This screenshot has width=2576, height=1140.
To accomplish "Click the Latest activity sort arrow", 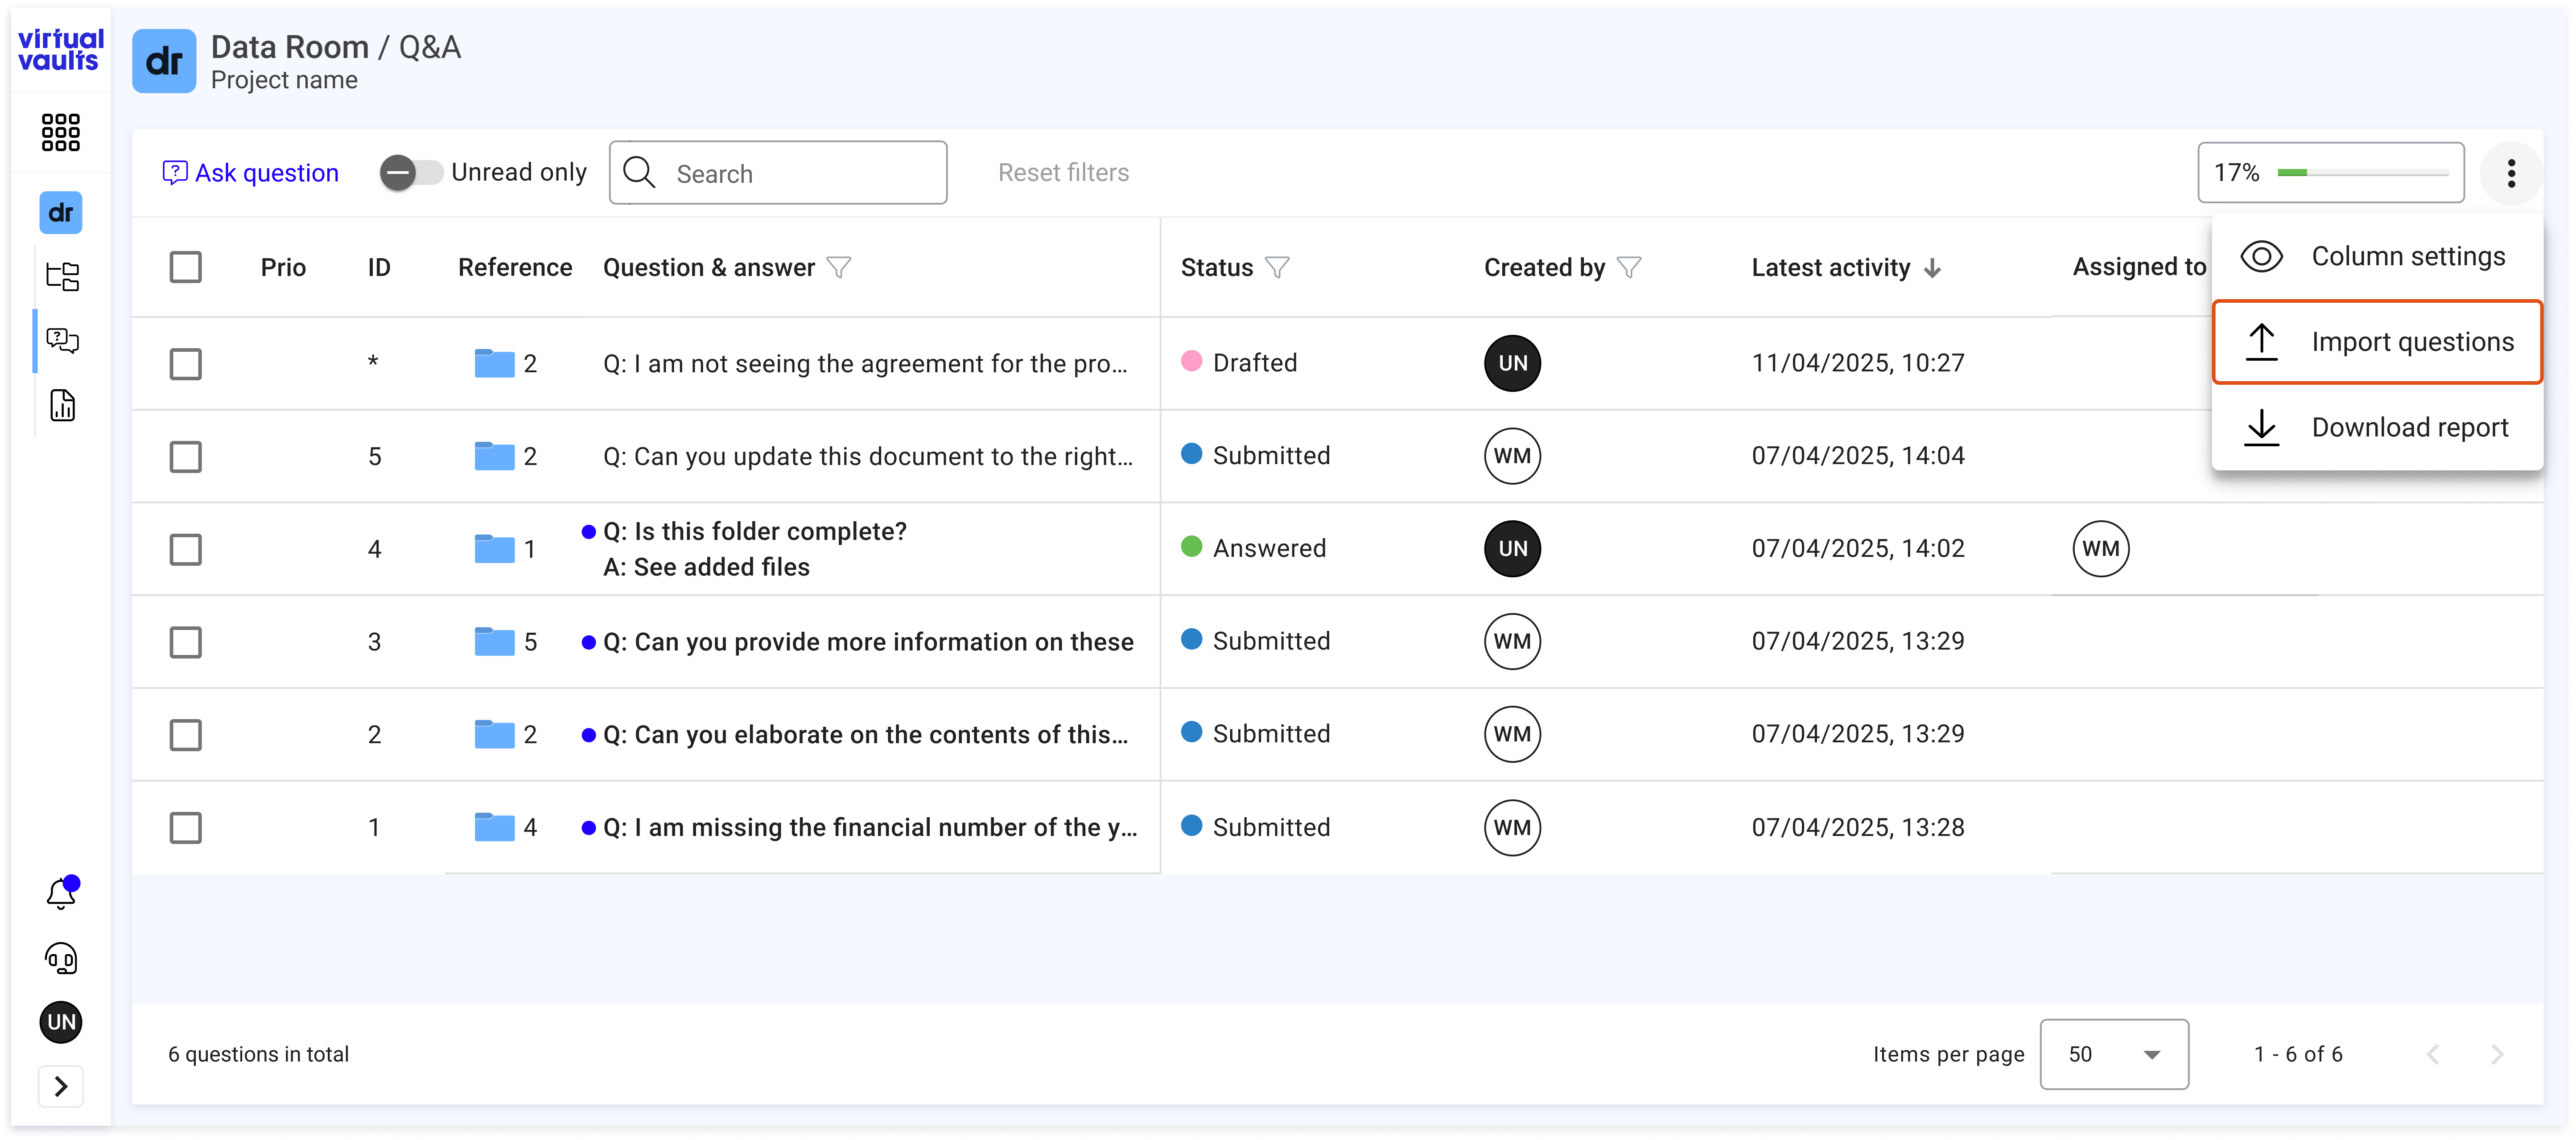I will pyautogui.click(x=1933, y=268).
